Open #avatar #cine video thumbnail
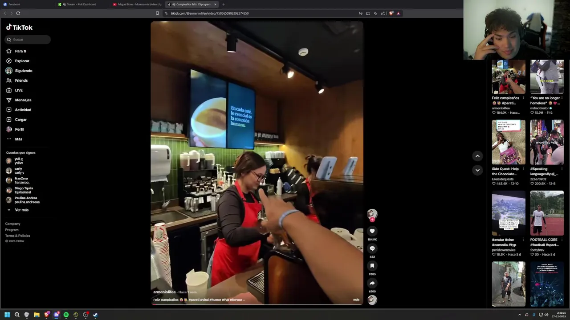Image resolution: width=570 pixels, height=320 pixels. pyautogui.click(x=509, y=213)
